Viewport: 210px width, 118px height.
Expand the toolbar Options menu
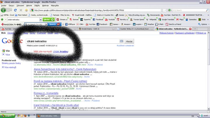(203, 24)
